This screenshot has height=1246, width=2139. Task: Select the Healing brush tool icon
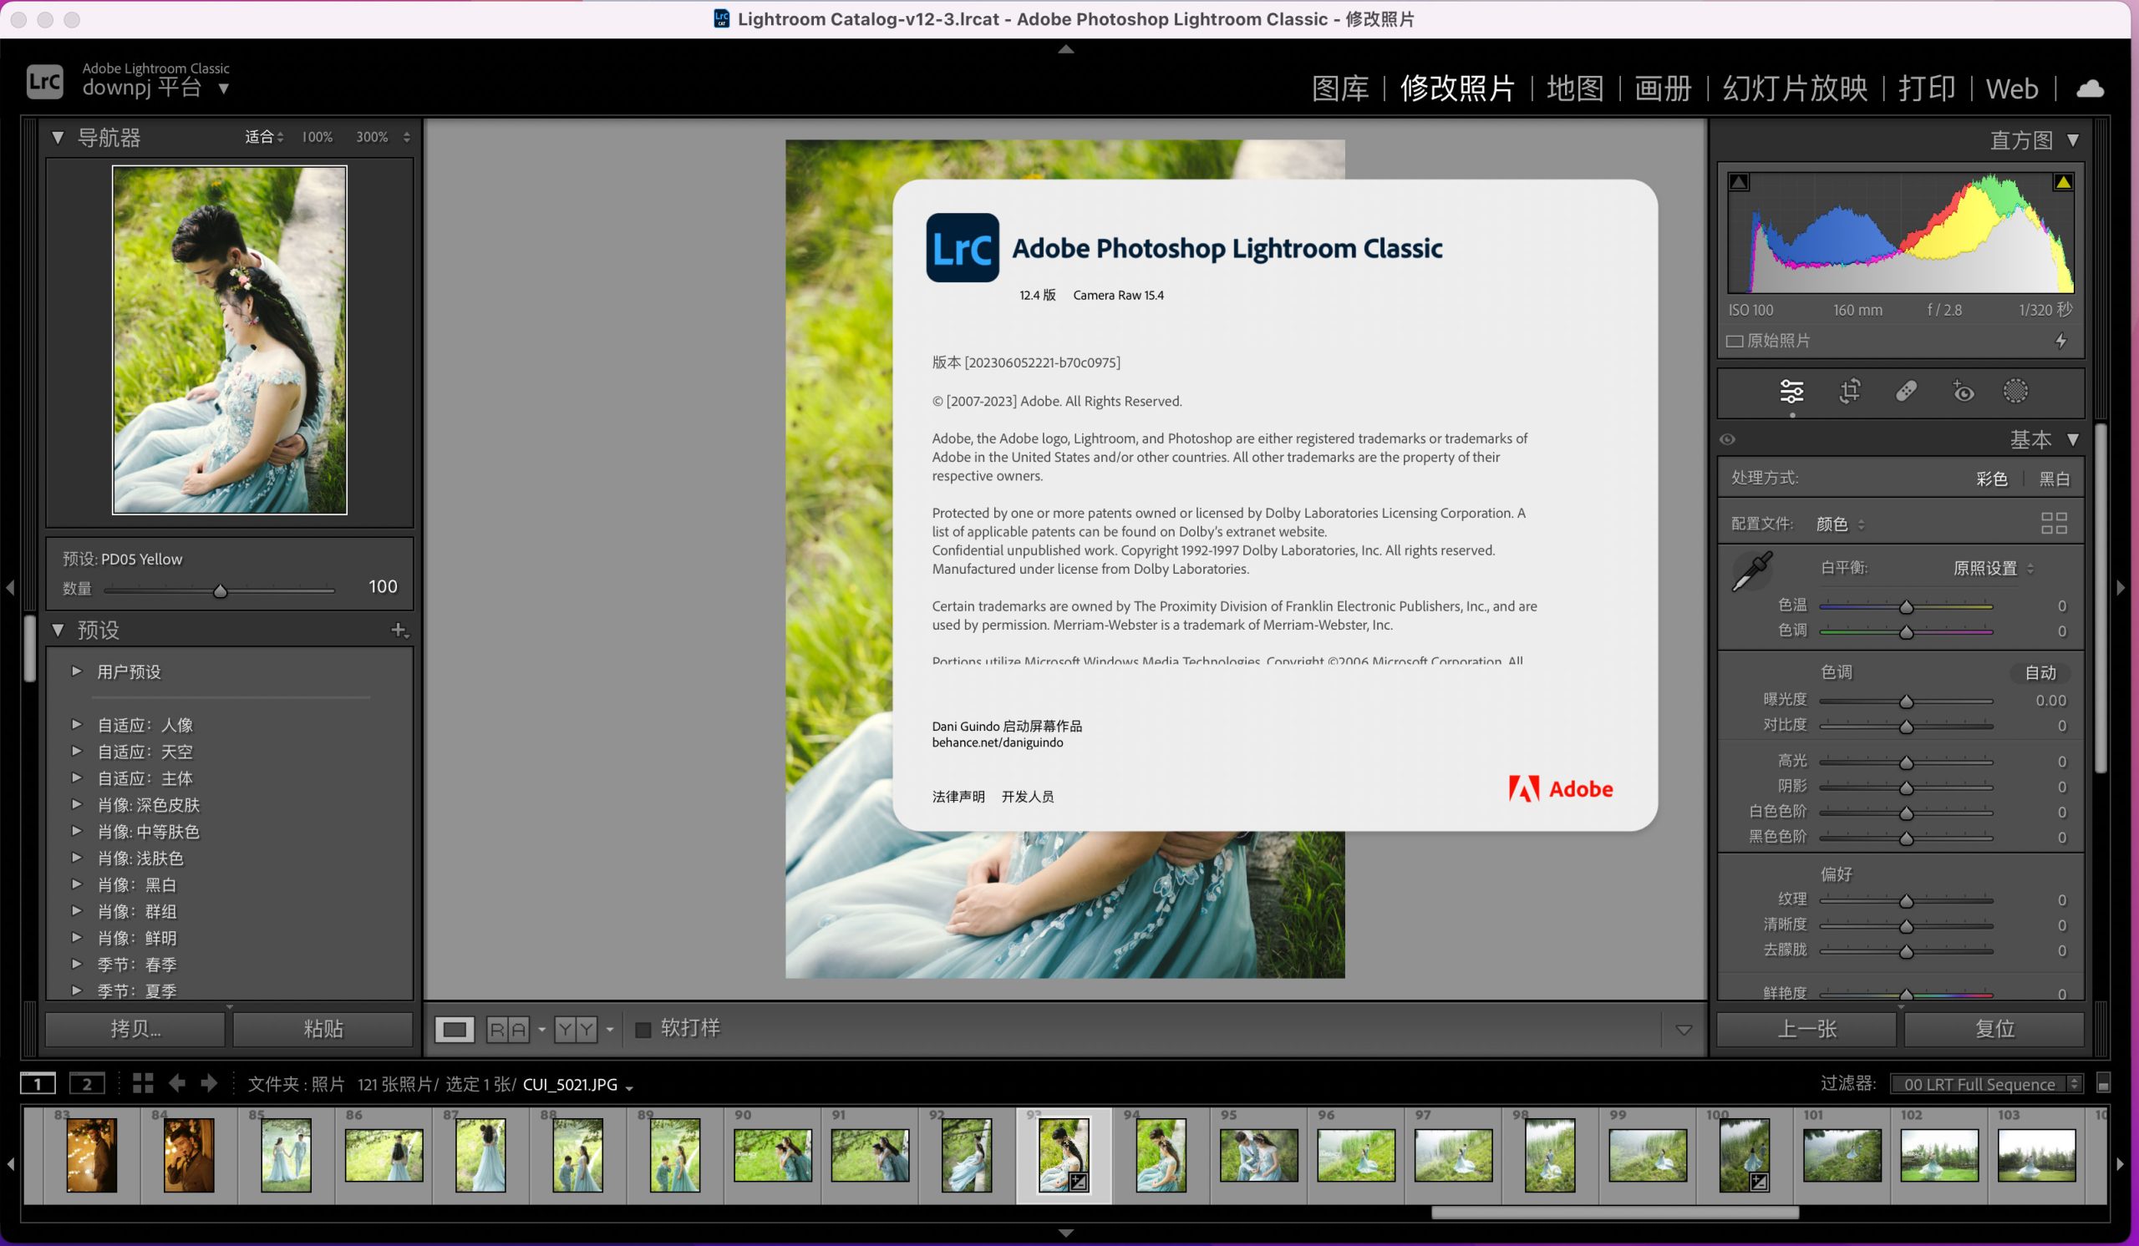(1907, 391)
